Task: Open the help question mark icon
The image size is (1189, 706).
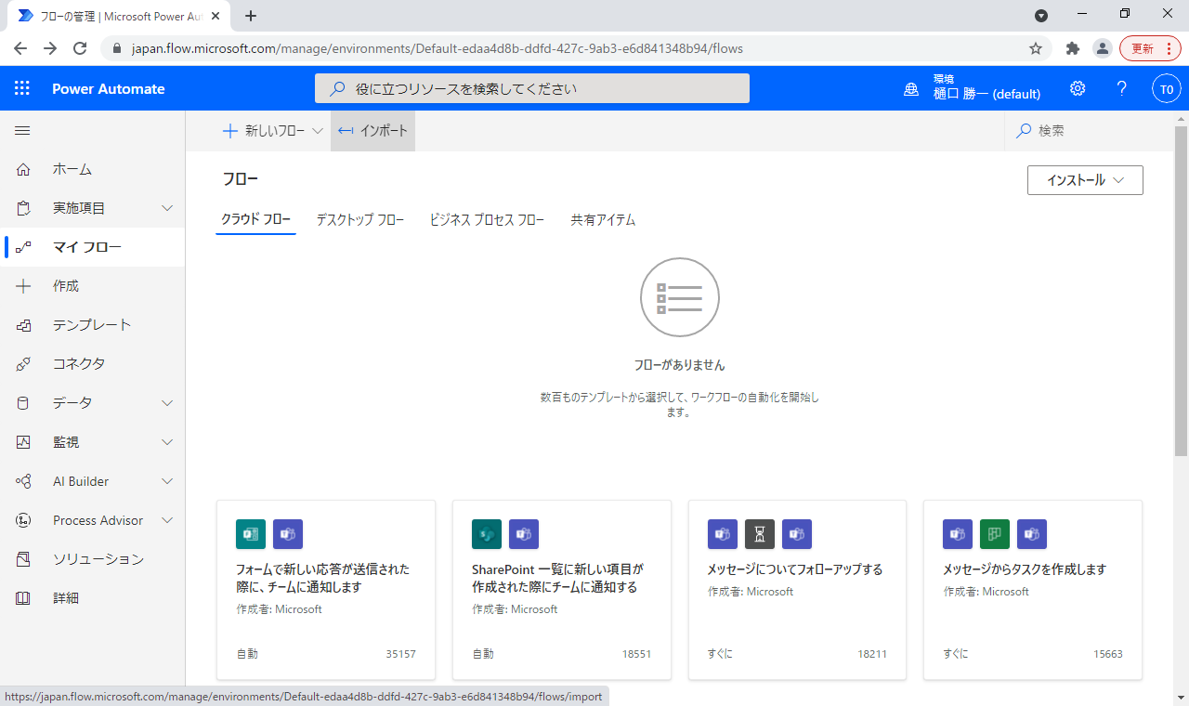Action: [x=1122, y=88]
